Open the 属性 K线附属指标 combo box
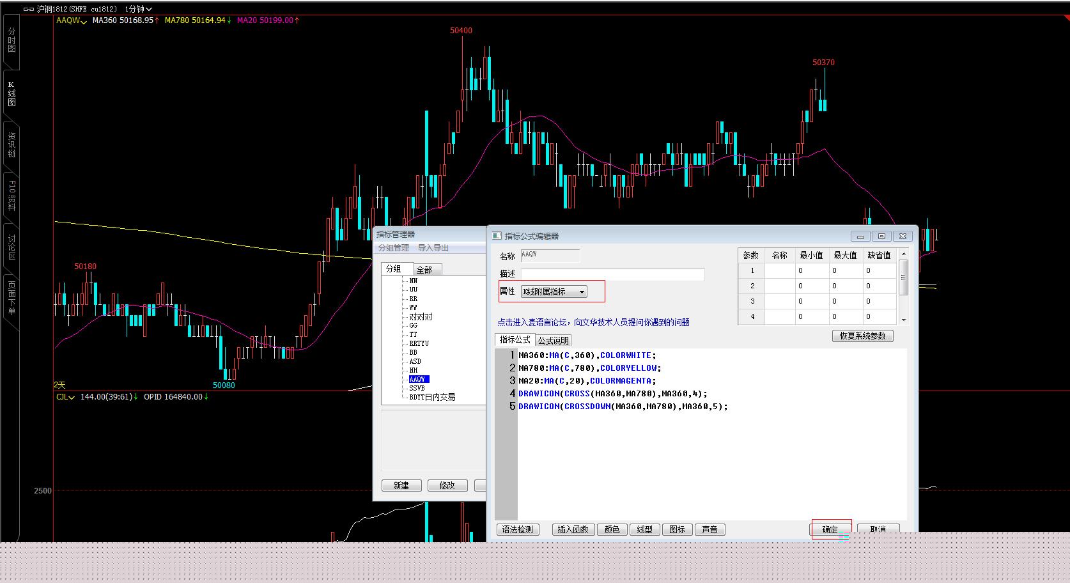Screen dimensions: 1070x583 pyautogui.click(x=554, y=291)
